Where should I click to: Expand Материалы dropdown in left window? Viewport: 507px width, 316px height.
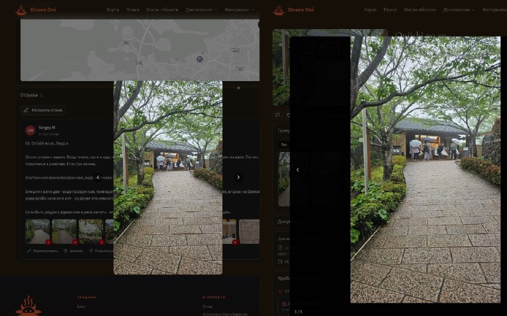coord(240,9)
